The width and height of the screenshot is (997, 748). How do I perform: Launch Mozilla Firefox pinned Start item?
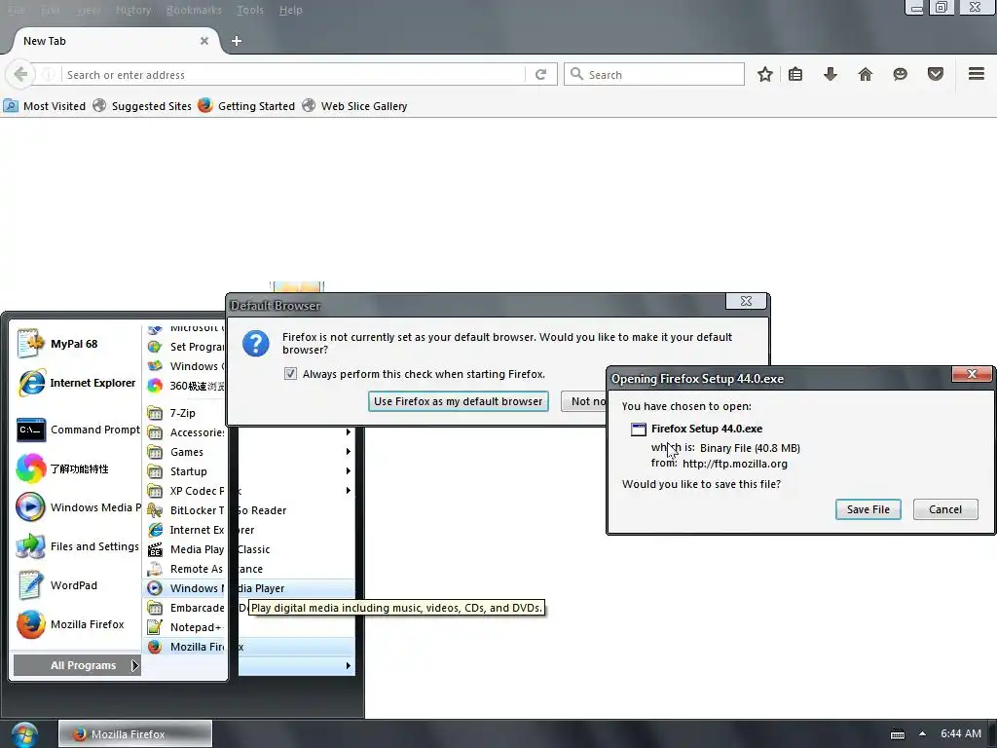coord(76,624)
